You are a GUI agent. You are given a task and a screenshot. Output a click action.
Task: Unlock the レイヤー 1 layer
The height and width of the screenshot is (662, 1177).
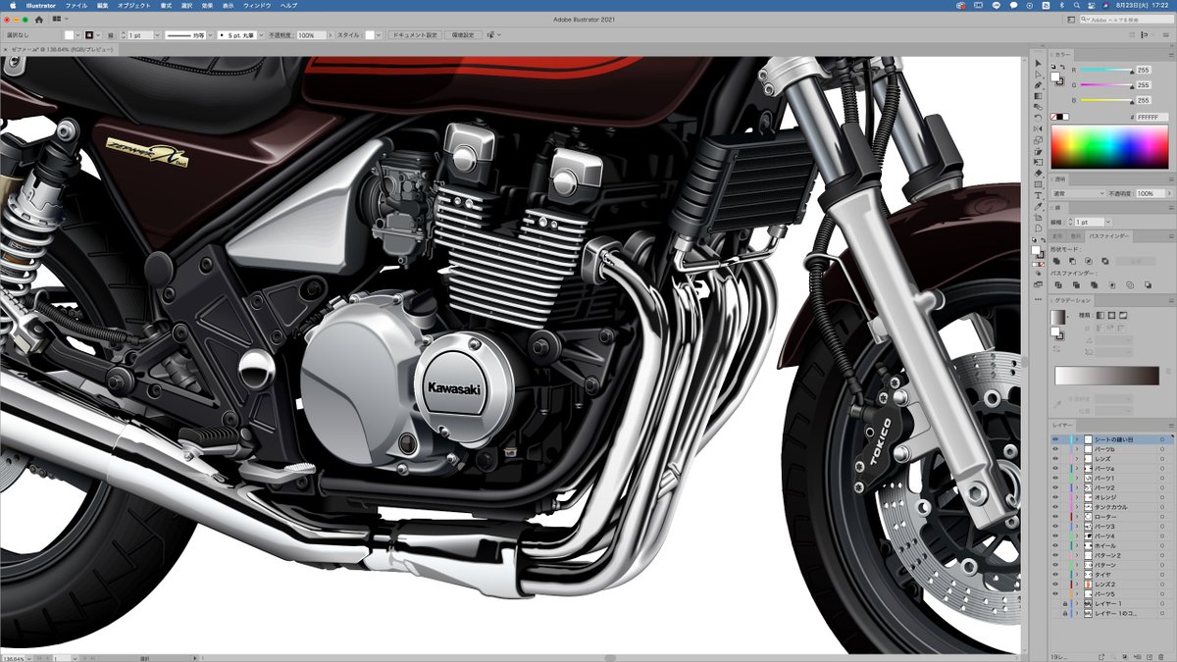click(x=1064, y=603)
